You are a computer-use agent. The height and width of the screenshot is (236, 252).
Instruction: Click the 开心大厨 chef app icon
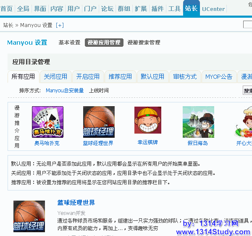[244, 122]
